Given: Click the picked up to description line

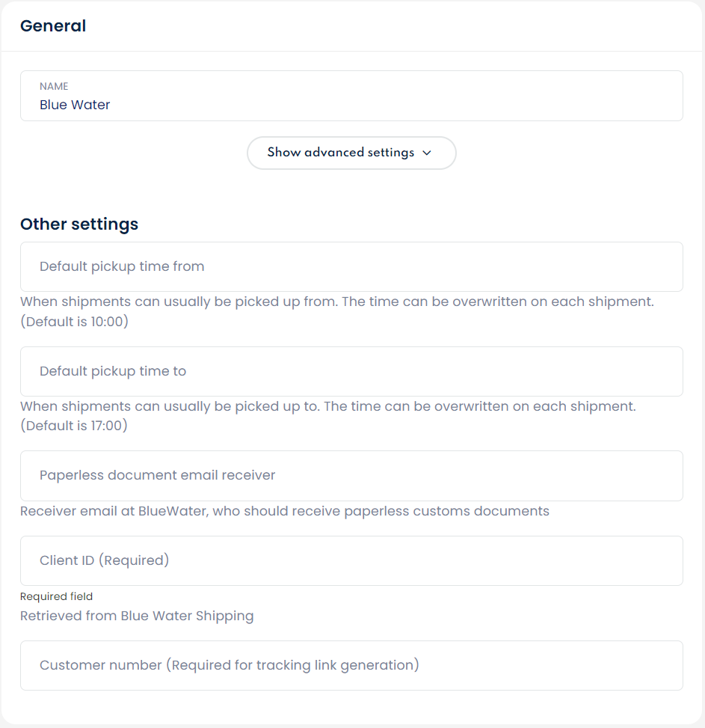Looking at the screenshot, I should pyautogui.click(x=327, y=407).
